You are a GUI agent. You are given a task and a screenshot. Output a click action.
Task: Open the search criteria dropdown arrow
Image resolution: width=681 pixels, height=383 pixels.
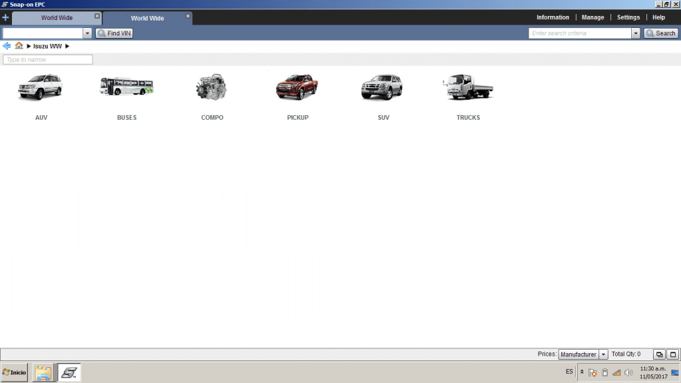pyautogui.click(x=635, y=33)
